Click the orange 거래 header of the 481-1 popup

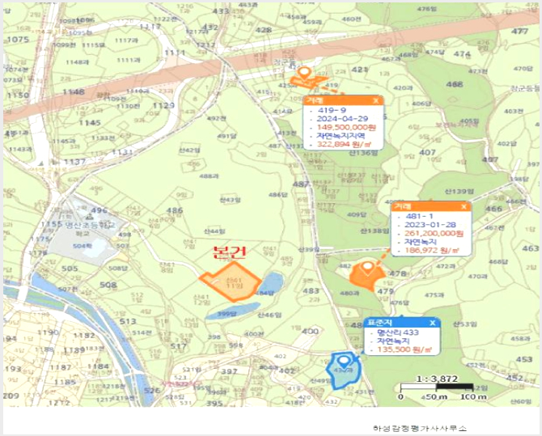coord(431,207)
